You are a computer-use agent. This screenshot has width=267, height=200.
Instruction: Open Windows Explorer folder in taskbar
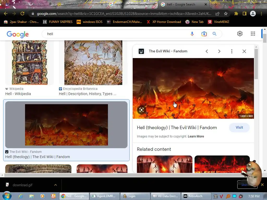[32, 196]
